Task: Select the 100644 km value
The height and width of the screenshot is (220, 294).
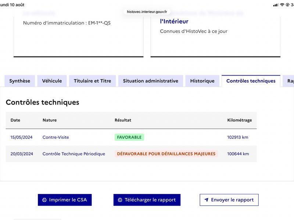Action: [x=238, y=154]
